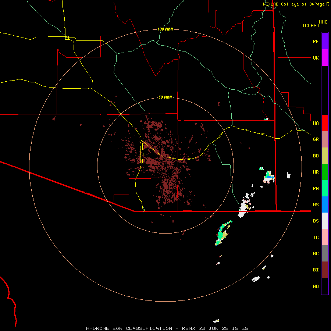
Task: Click the DS legend label
Action: click(316, 221)
